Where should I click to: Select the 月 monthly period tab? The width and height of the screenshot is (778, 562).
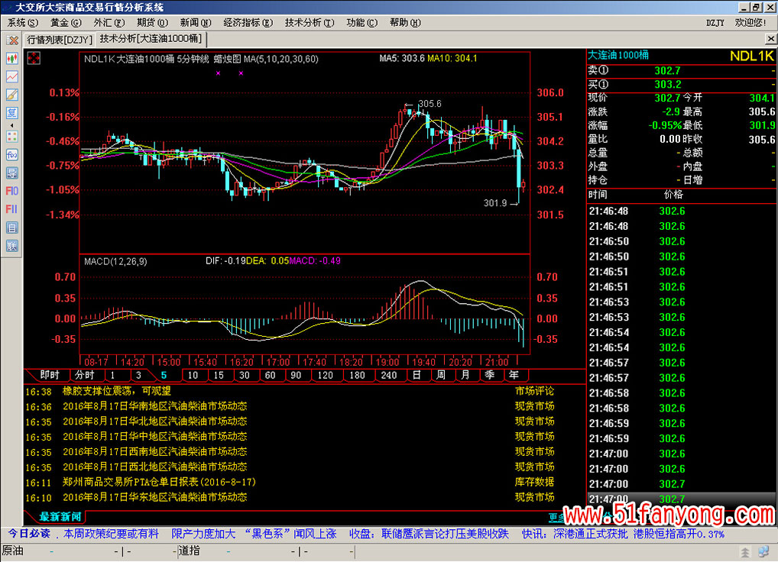[465, 375]
